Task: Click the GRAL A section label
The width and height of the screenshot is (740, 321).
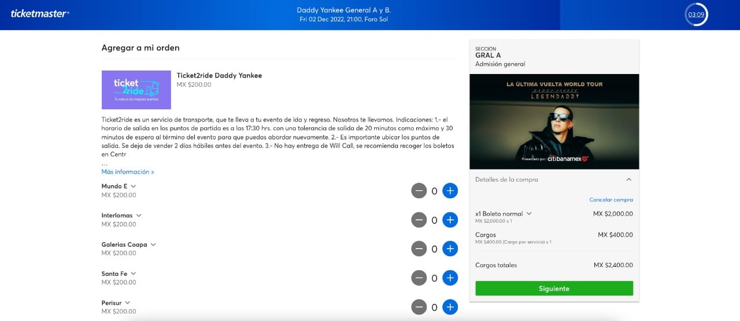Action: point(488,56)
